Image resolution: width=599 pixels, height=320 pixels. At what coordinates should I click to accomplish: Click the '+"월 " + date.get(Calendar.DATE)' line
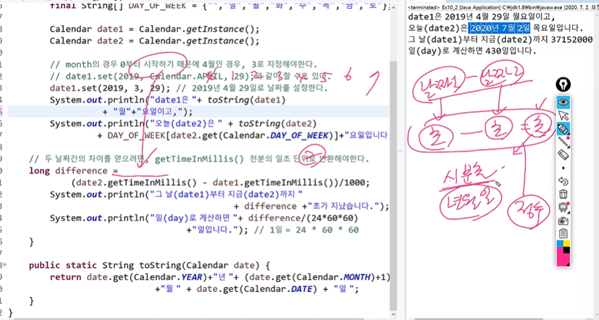click(x=257, y=289)
